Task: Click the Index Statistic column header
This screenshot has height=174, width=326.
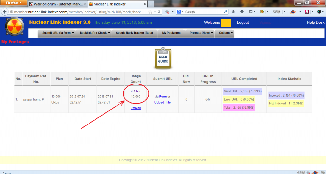Action: [x=289, y=79]
